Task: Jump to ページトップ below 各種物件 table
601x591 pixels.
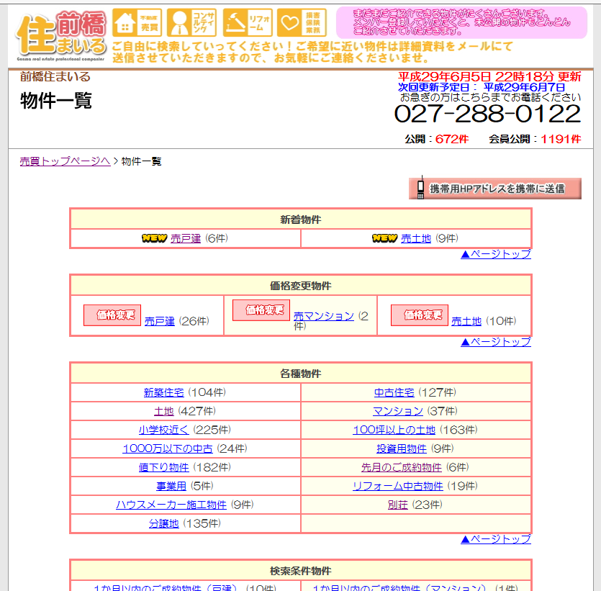Action: (495, 538)
